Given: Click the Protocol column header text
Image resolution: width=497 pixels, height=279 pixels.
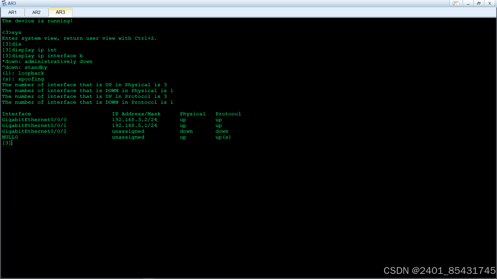Looking at the screenshot, I should point(228,114).
